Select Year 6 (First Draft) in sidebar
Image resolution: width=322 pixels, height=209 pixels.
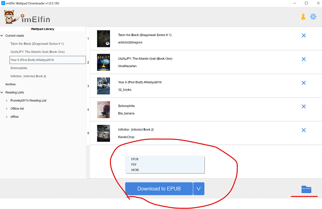[x=48, y=60]
